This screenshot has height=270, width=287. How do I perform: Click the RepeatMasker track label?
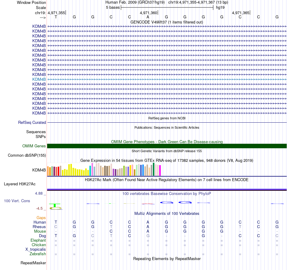33,263
